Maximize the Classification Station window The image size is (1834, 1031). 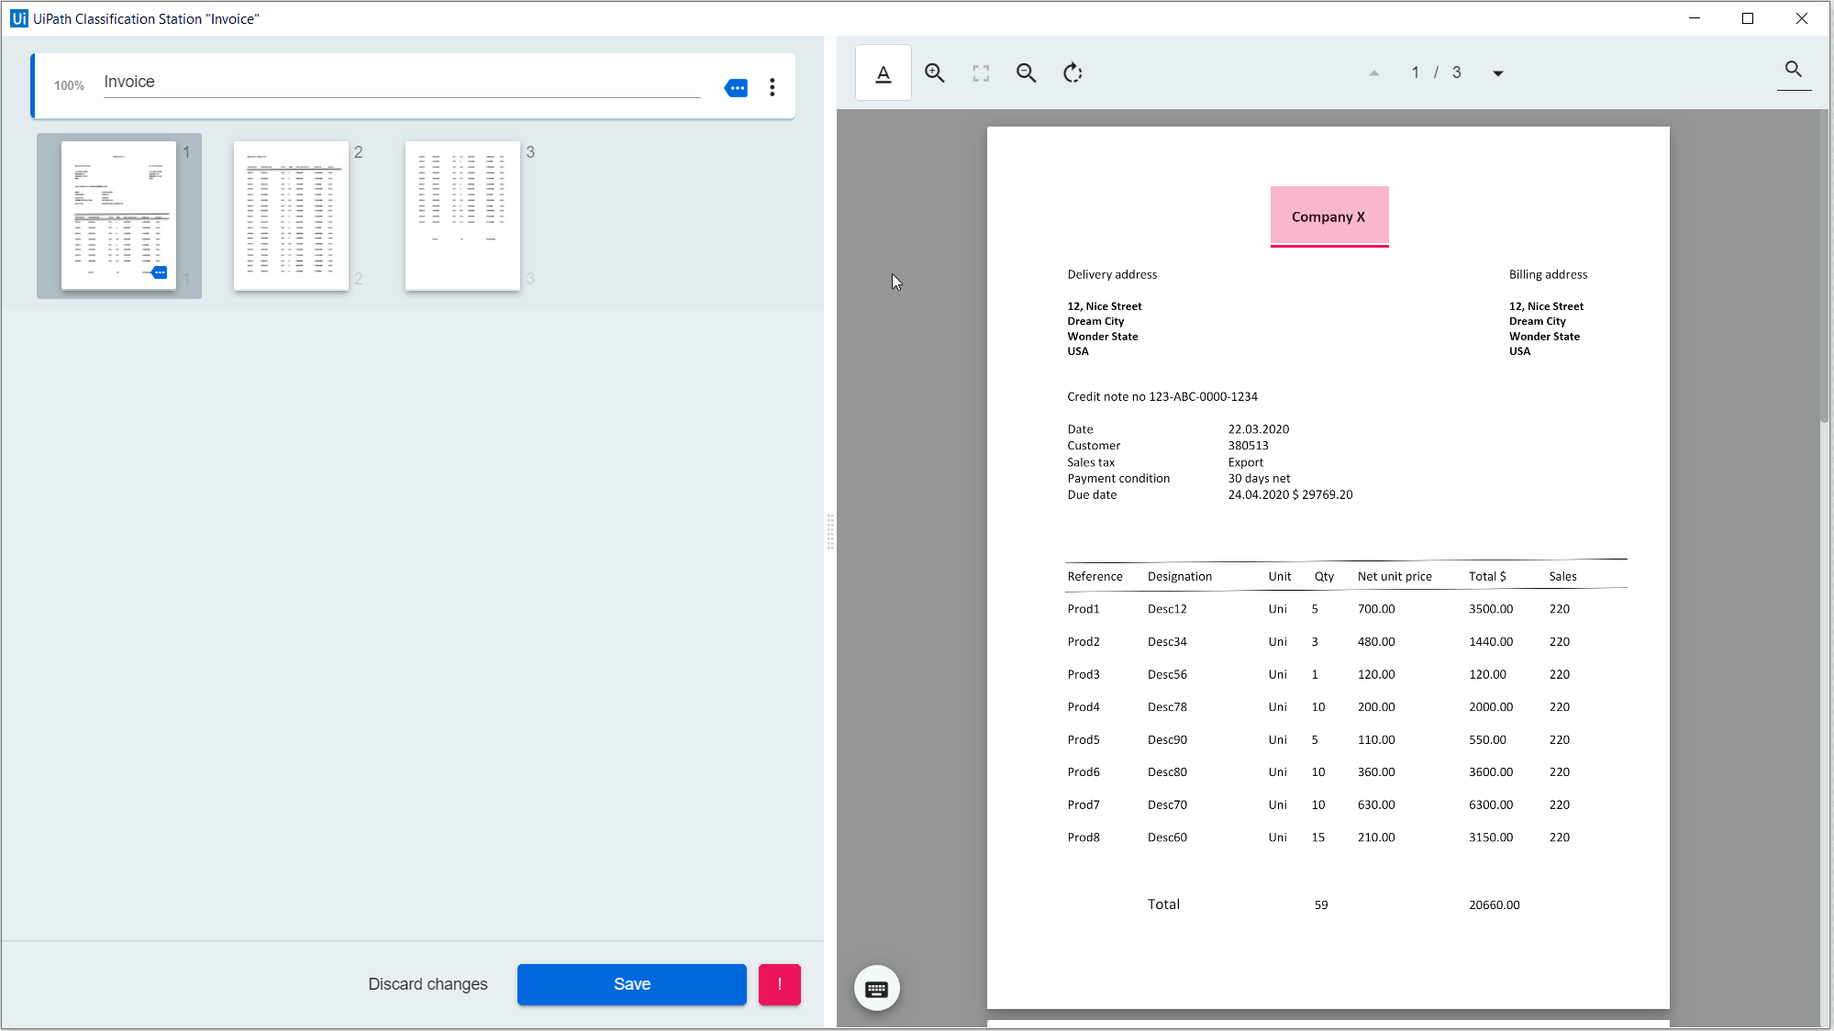pos(1748,18)
